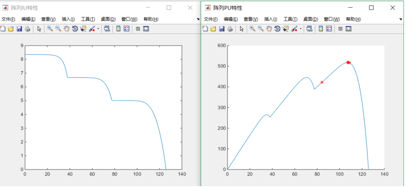Select Edit Plot arrow in 阵列PU特性 window

tap(242, 29)
